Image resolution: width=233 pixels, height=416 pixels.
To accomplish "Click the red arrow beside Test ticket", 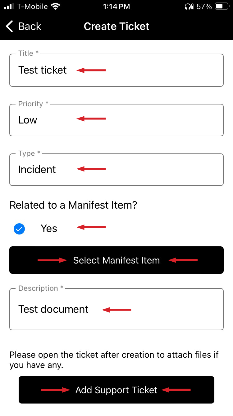I will coord(91,70).
